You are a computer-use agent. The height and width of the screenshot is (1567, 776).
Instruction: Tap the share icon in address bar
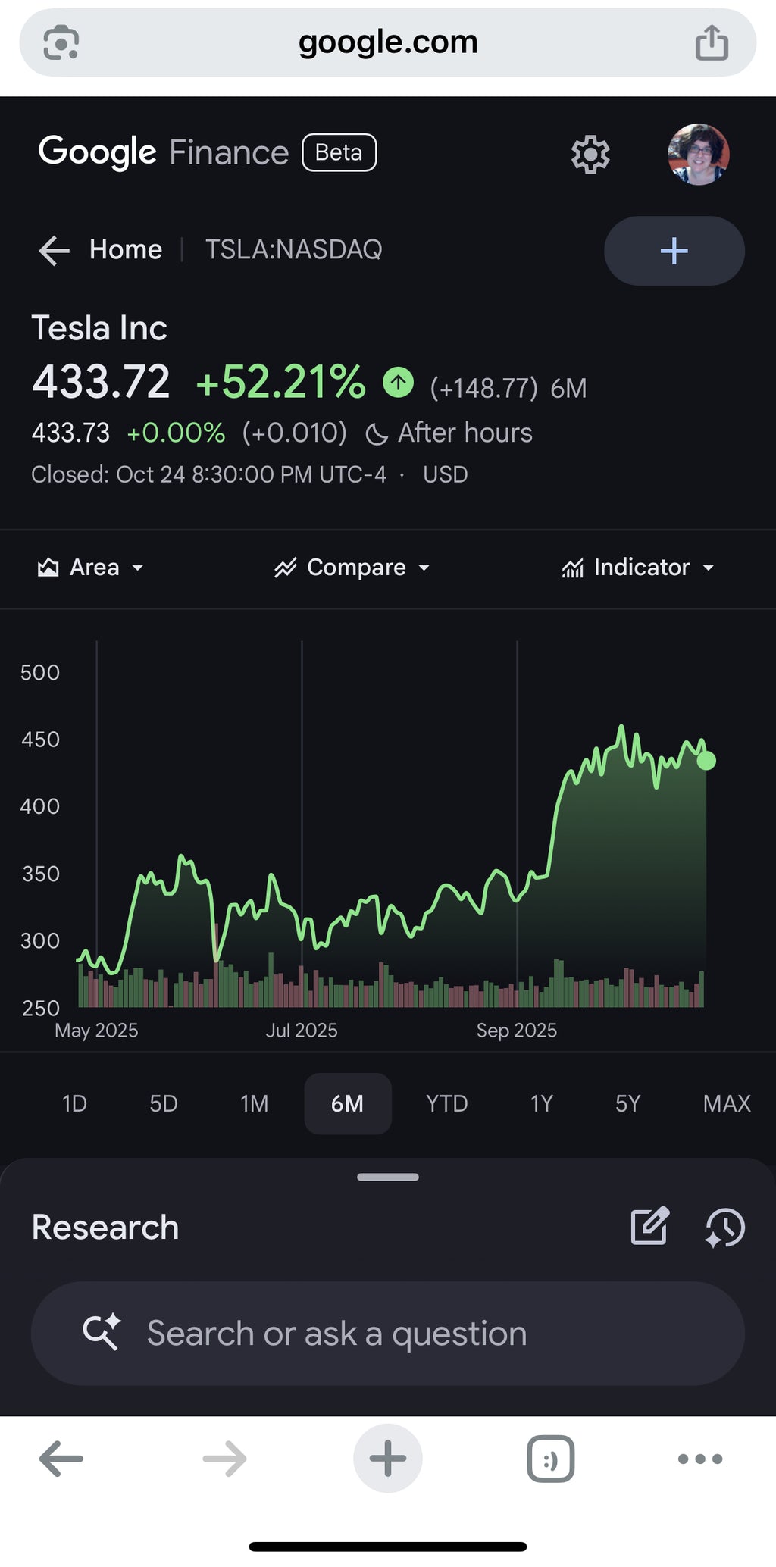[712, 42]
